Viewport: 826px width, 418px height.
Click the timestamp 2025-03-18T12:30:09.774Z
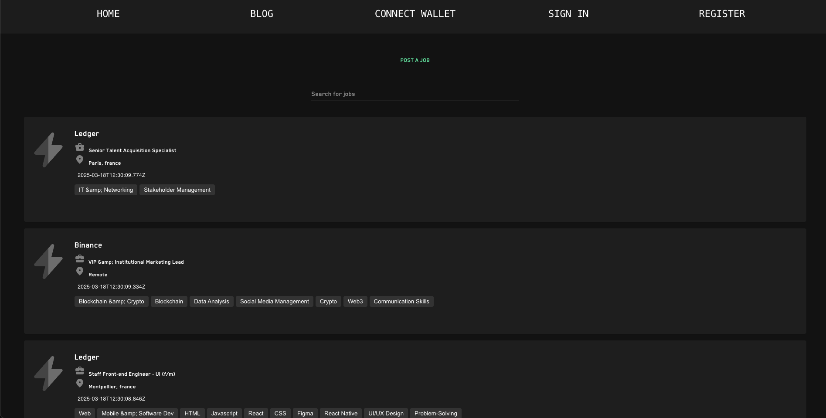point(112,175)
